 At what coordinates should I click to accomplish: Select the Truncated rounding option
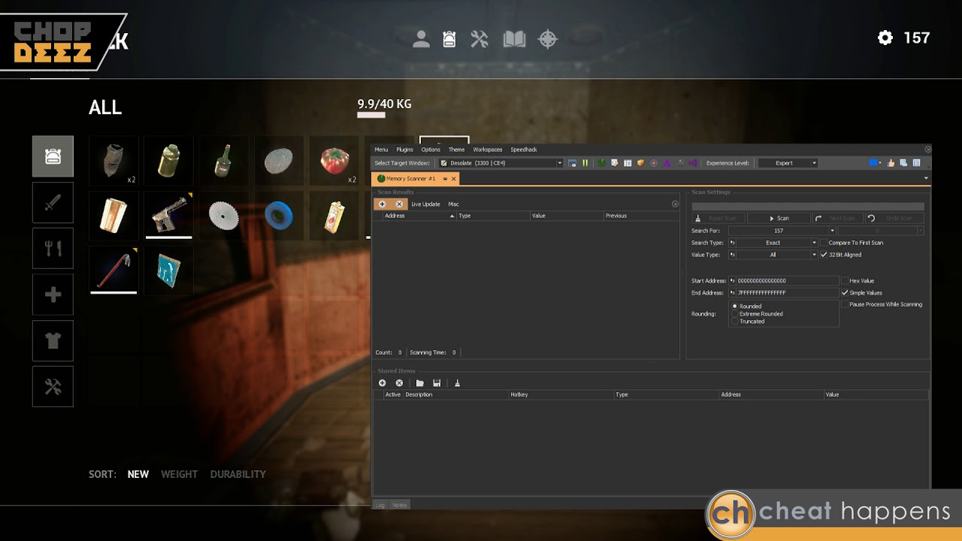(x=735, y=322)
